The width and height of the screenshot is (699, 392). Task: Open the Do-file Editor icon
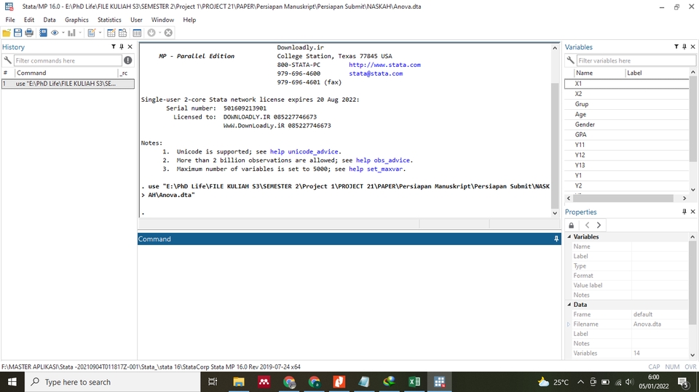click(92, 33)
